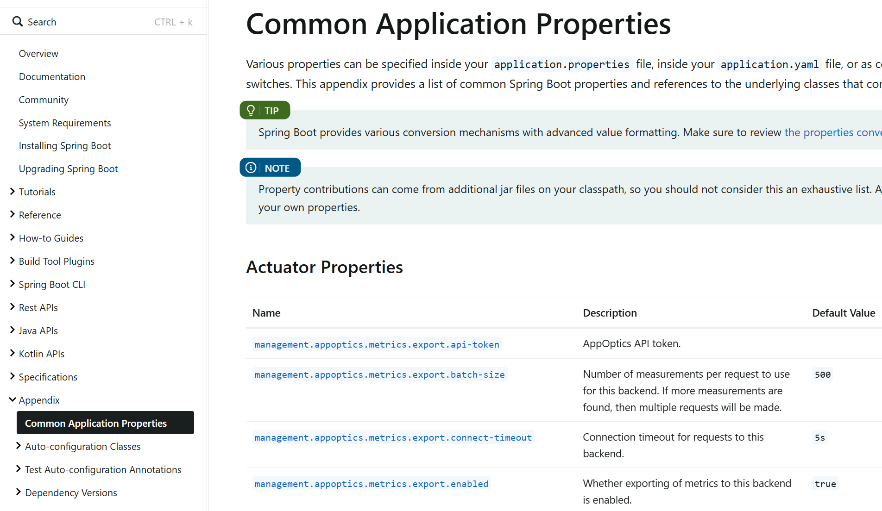
Task: Open the Documentation nav item
Action: (x=52, y=76)
